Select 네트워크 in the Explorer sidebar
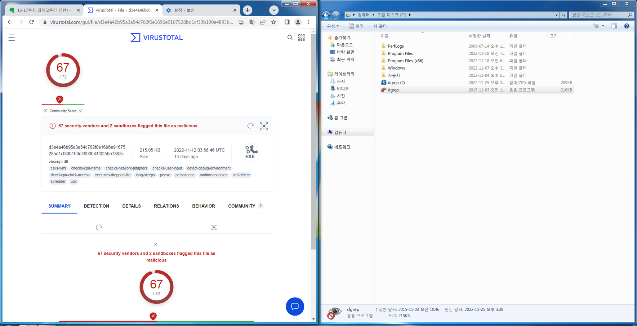Image resolution: width=637 pixels, height=326 pixels. 342,147
